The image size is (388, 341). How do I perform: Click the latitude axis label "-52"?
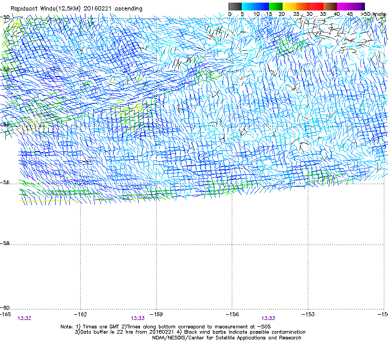pos(5,70)
